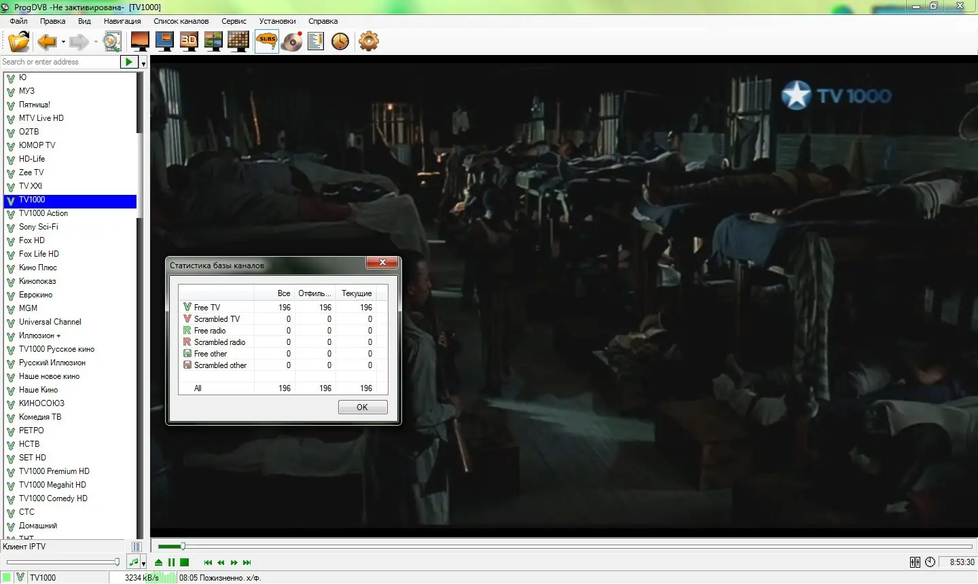Select the TV1000 Premium HD channel
Screen dimensions: 978x584
pos(71,471)
